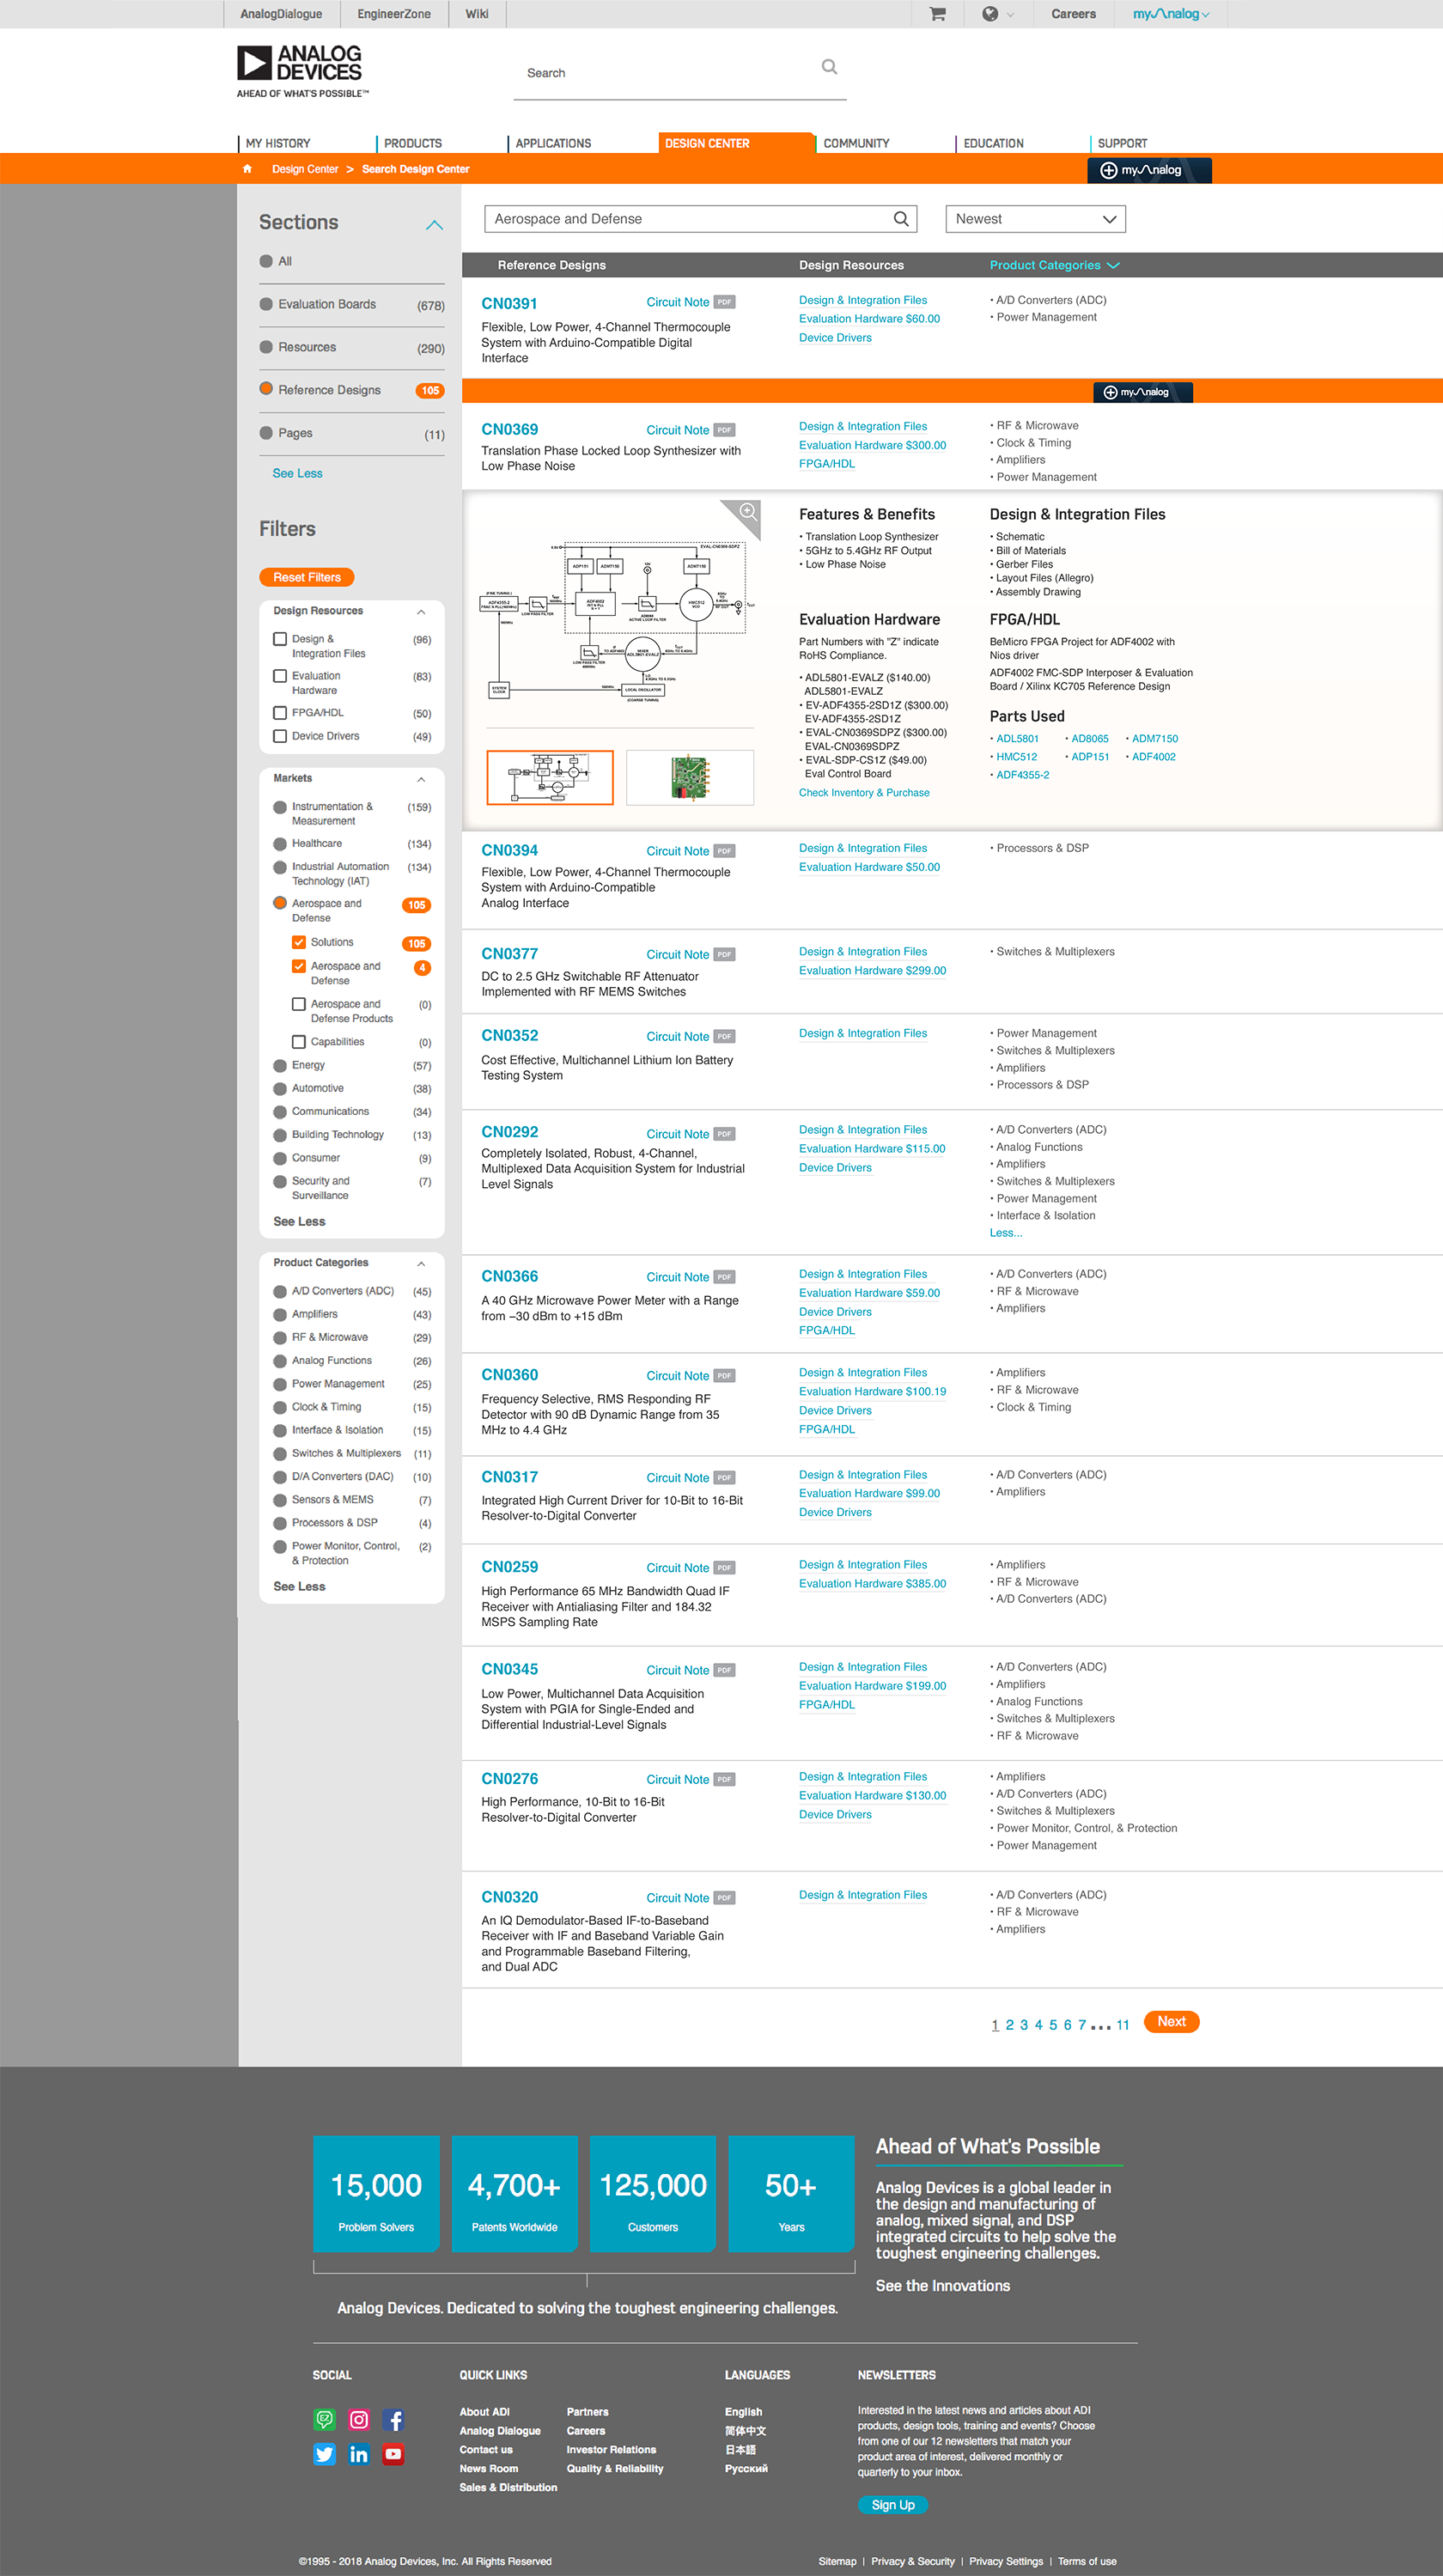The height and width of the screenshot is (2576, 1443).
Task: Open the Applications menu
Action: coord(553,143)
